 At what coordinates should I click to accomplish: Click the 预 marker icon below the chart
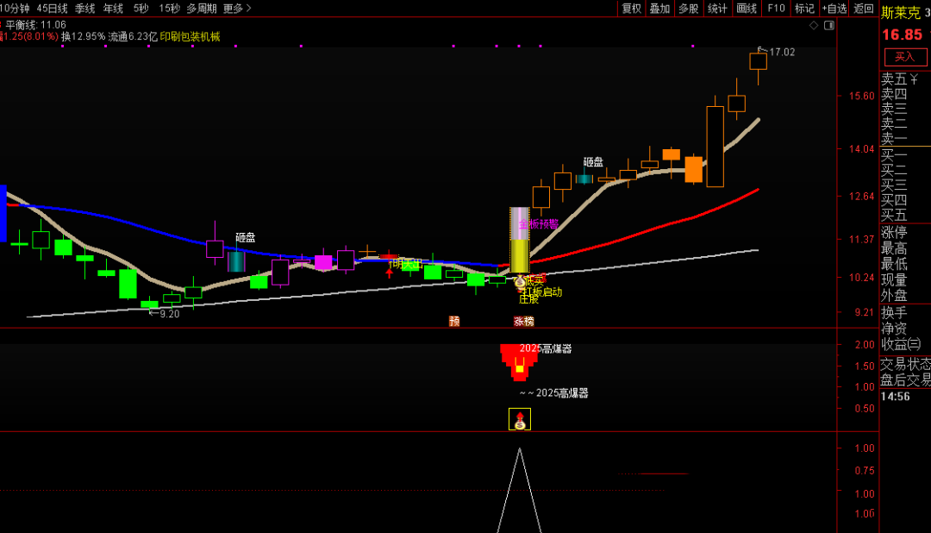[454, 321]
